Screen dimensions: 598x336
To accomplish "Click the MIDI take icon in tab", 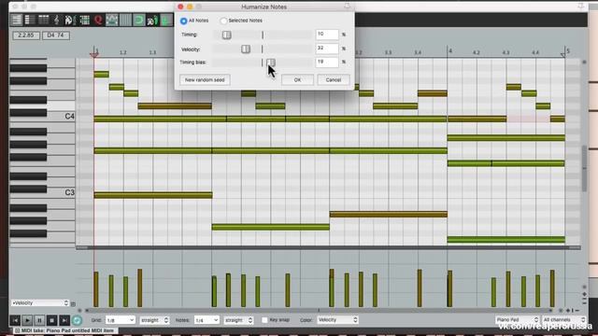I will (x=17, y=330).
